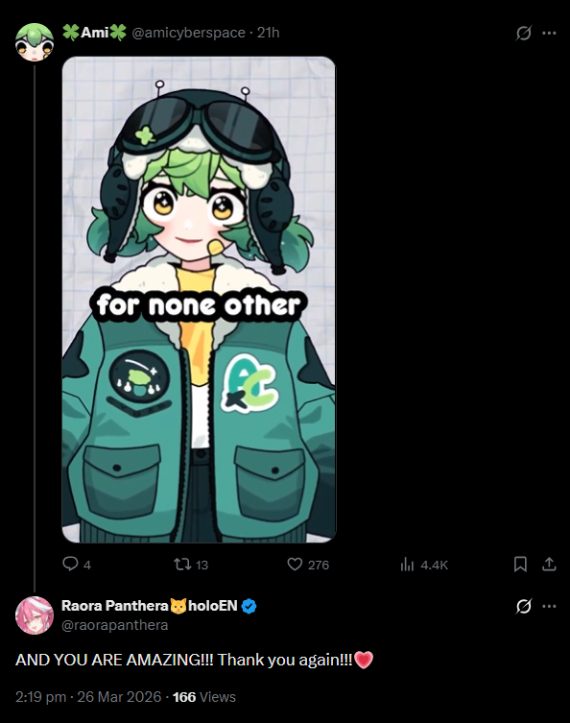Open the video thumbnail captioned 'for none other'

[199, 300]
